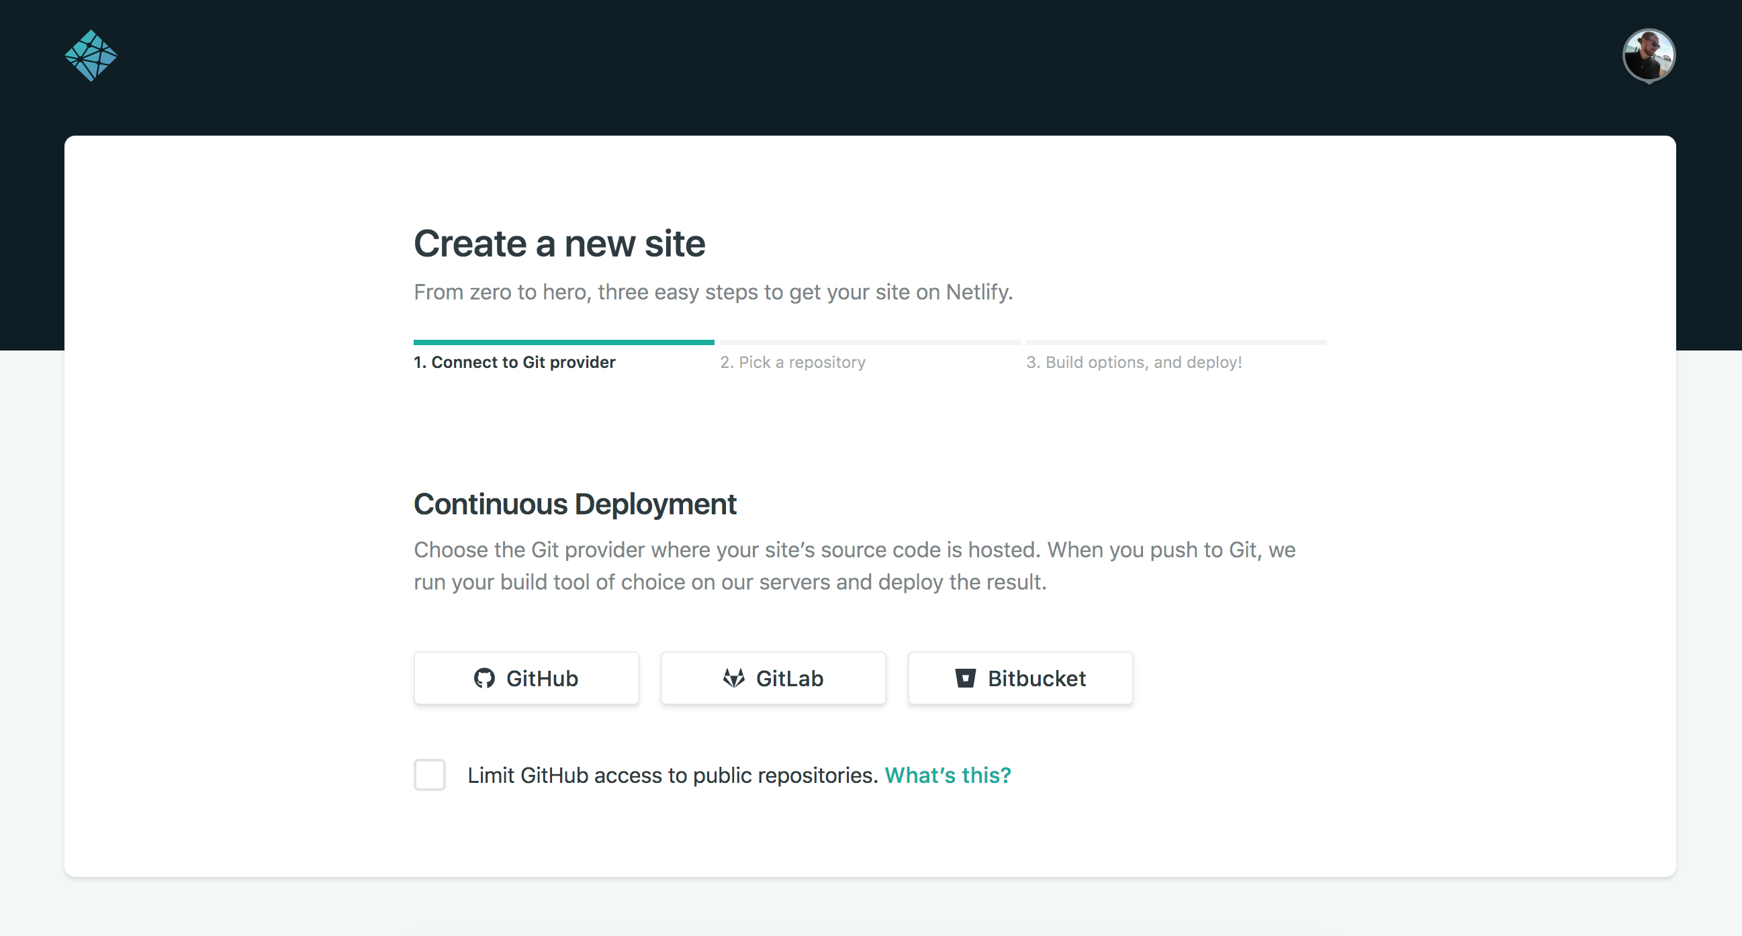Open the account menu via the profile avatar
1742x936 pixels.
1649,55
